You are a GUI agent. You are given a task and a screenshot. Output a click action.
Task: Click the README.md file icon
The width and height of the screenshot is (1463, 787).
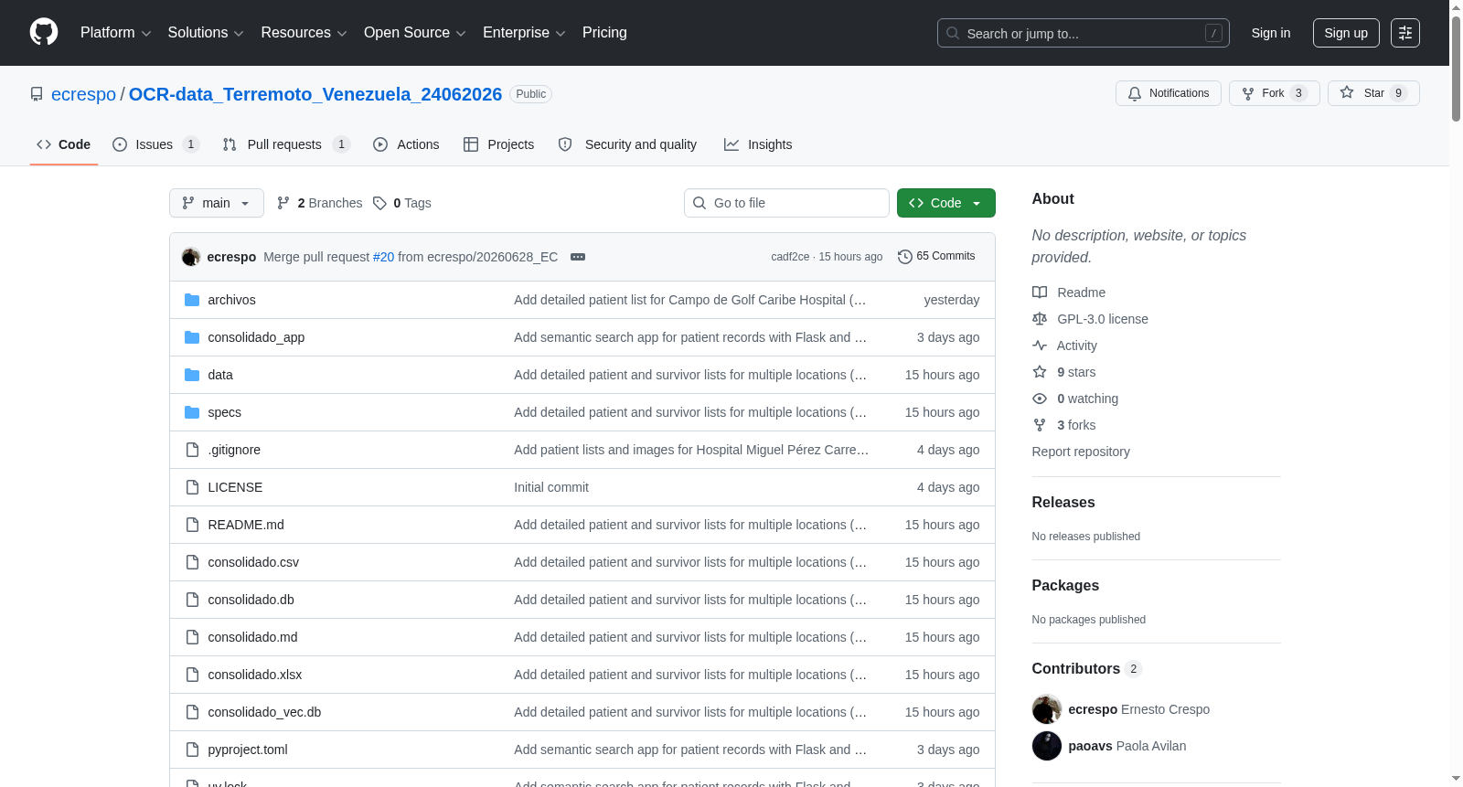click(x=192, y=525)
